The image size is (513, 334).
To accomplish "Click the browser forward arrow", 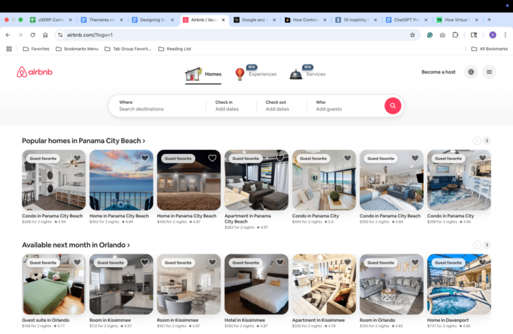I will pyautogui.click(x=20, y=34).
